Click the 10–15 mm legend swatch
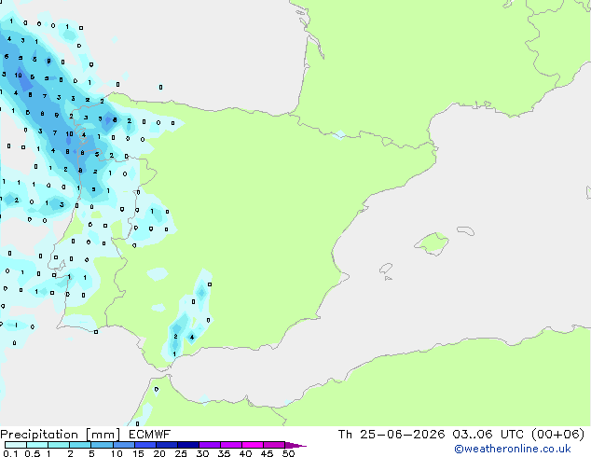Viewport: 591px width, 457px height. (123, 445)
